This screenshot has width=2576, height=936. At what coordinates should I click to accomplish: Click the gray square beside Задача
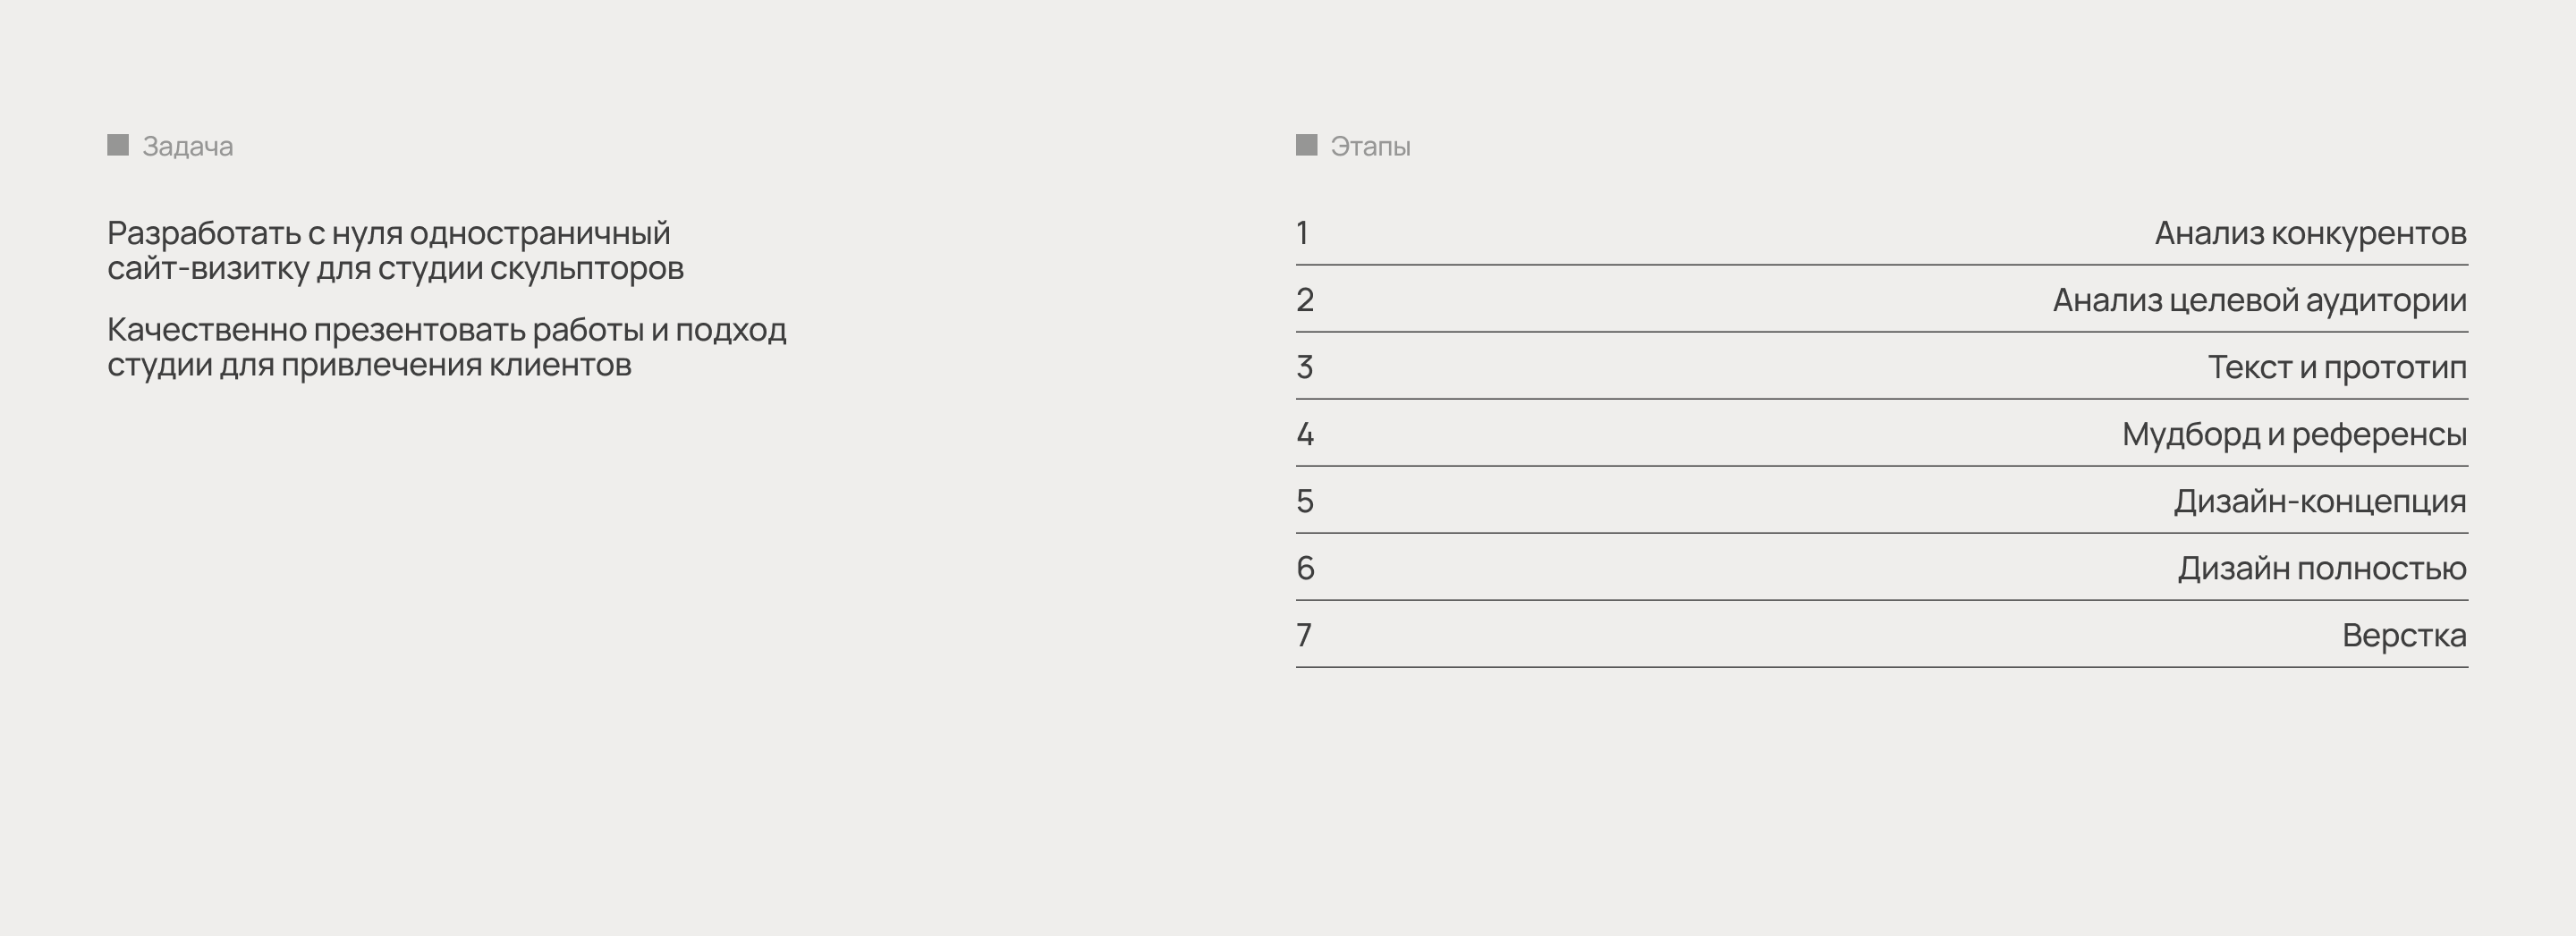coord(118,145)
